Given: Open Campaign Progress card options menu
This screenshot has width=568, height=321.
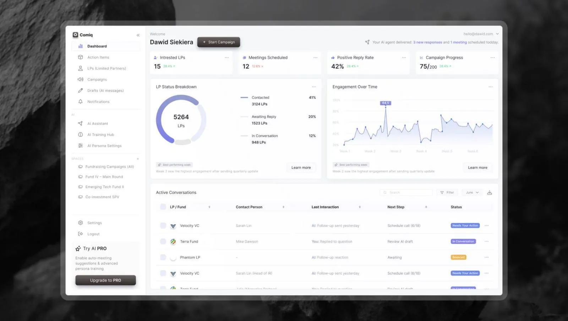Looking at the screenshot, I should click(492, 57).
